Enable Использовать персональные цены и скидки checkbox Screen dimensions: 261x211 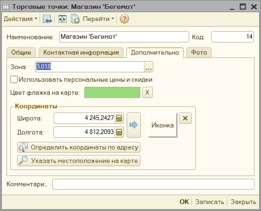[14, 79]
